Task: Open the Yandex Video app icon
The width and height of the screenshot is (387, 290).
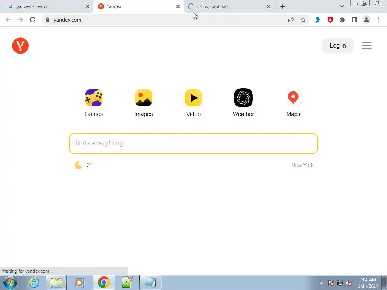Action: tap(193, 98)
